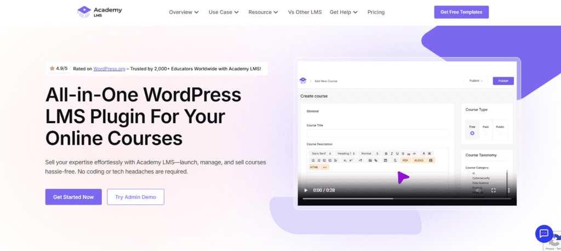Click the Add New Course breadcrumb
This screenshot has height=251, width=561.
326,81
